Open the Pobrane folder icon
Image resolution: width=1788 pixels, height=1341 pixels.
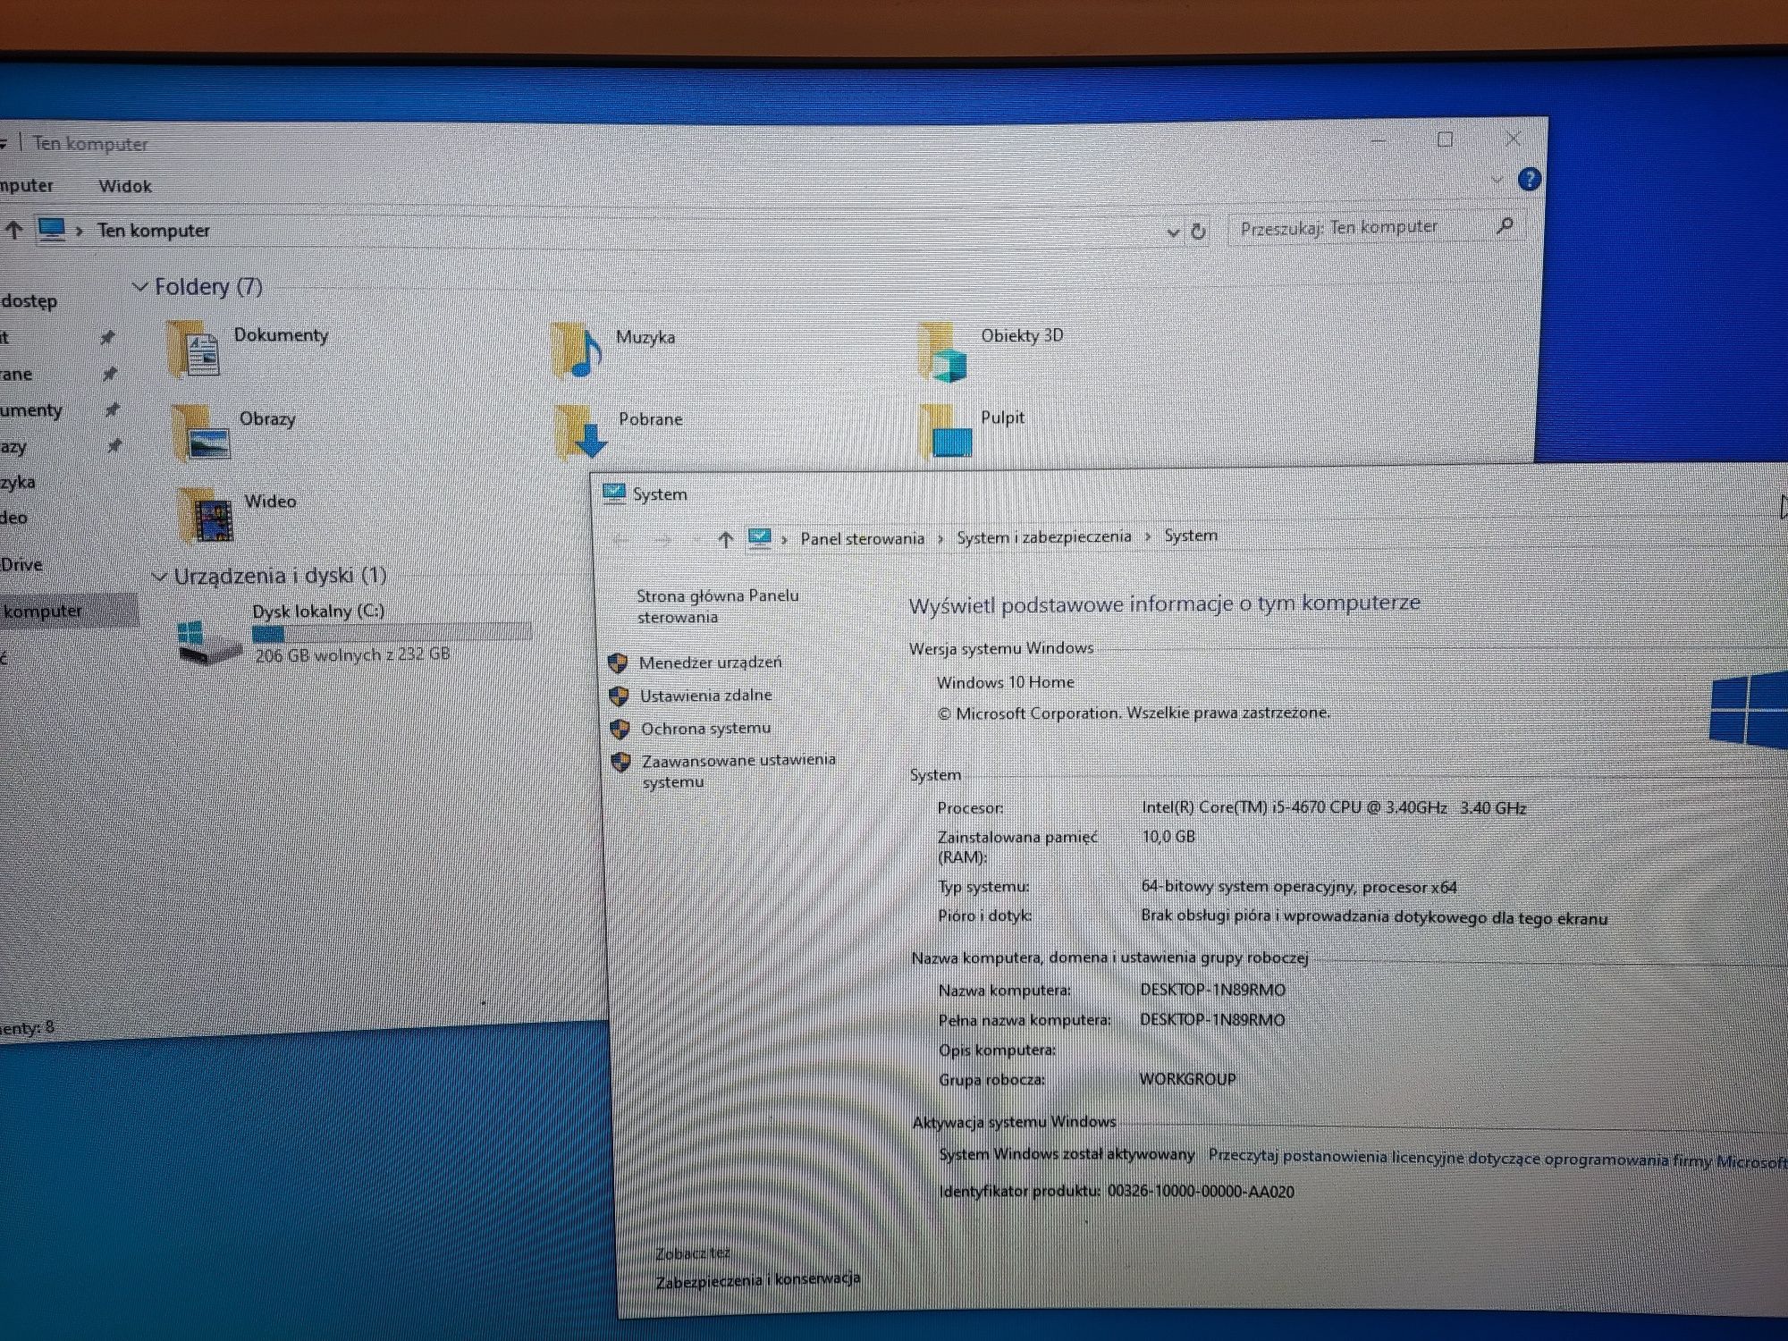(x=579, y=433)
